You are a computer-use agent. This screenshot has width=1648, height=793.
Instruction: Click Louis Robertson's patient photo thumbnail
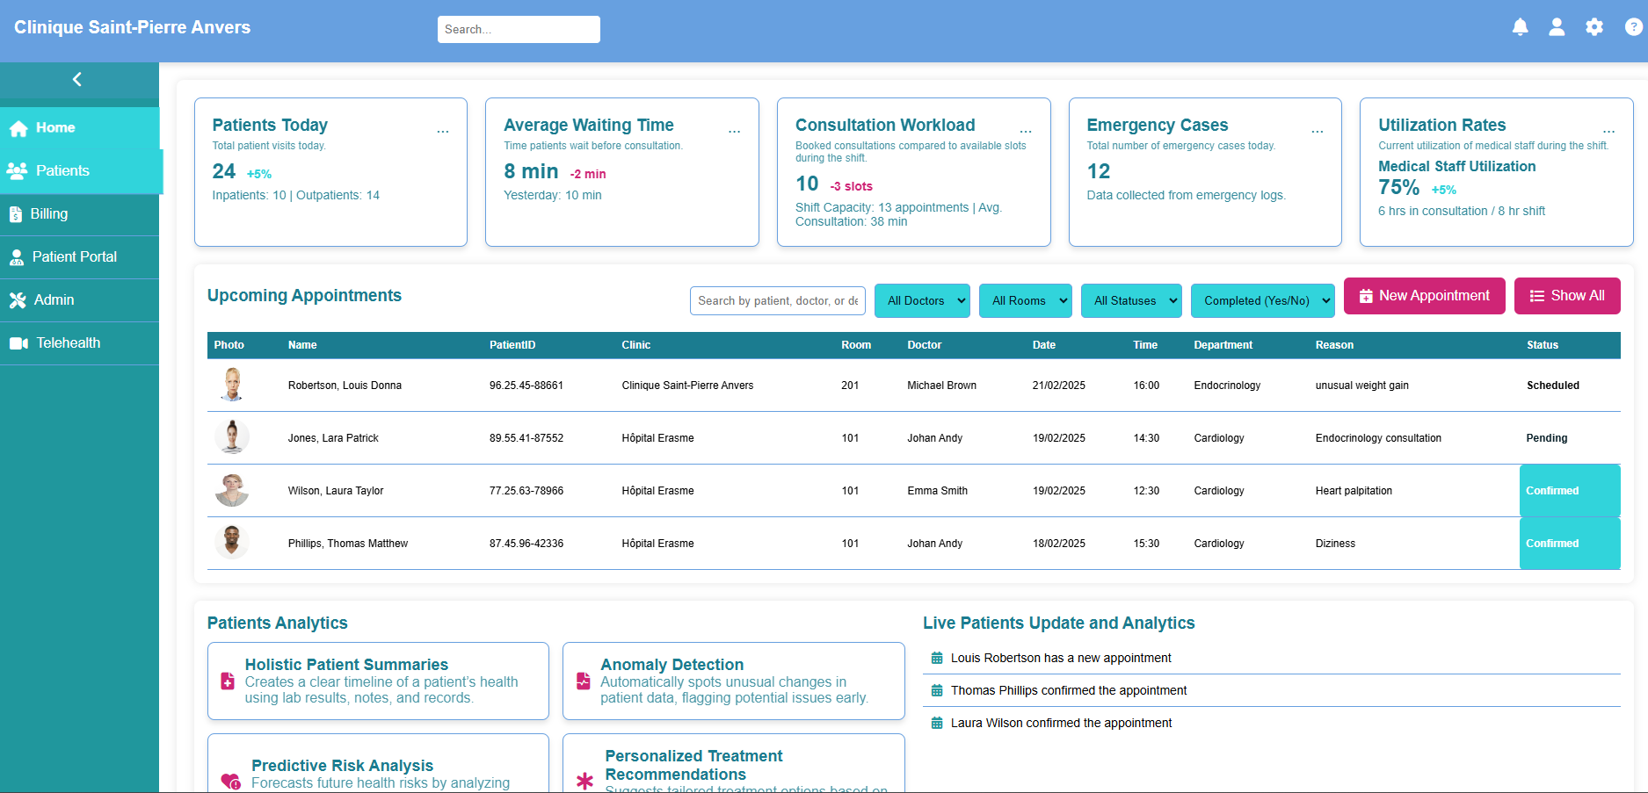(x=232, y=385)
